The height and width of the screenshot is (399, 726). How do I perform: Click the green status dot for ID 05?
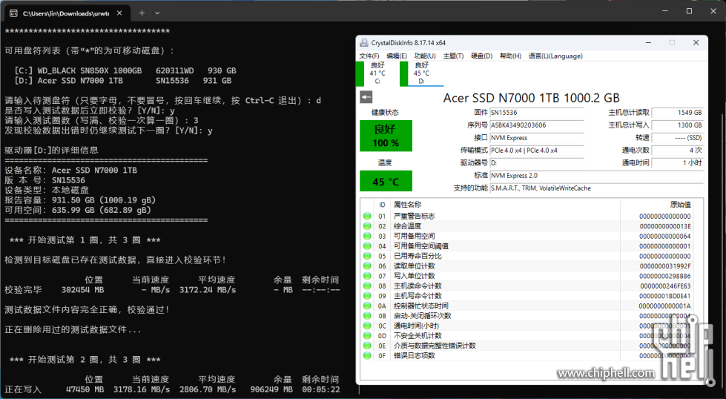point(367,256)
